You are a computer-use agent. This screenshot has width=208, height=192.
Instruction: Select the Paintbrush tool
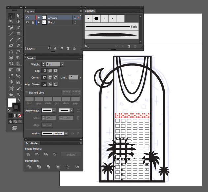pos(11,40)
